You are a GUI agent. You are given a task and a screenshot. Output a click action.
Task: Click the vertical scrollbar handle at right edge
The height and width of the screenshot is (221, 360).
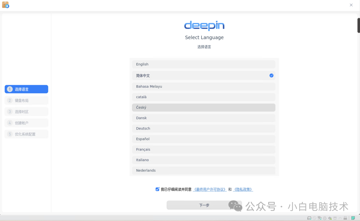click(x=359, y=25)
